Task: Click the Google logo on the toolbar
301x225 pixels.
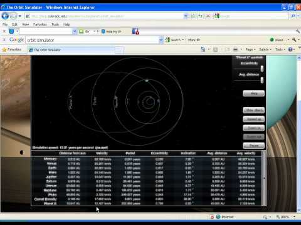Action: click(16, 39)
